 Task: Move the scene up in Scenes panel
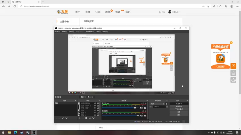tap(63, 118)
